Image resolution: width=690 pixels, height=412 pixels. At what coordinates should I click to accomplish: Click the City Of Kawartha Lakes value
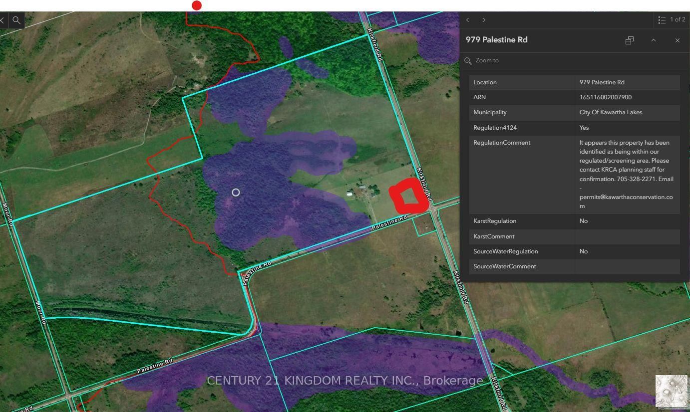click(611, 112)
